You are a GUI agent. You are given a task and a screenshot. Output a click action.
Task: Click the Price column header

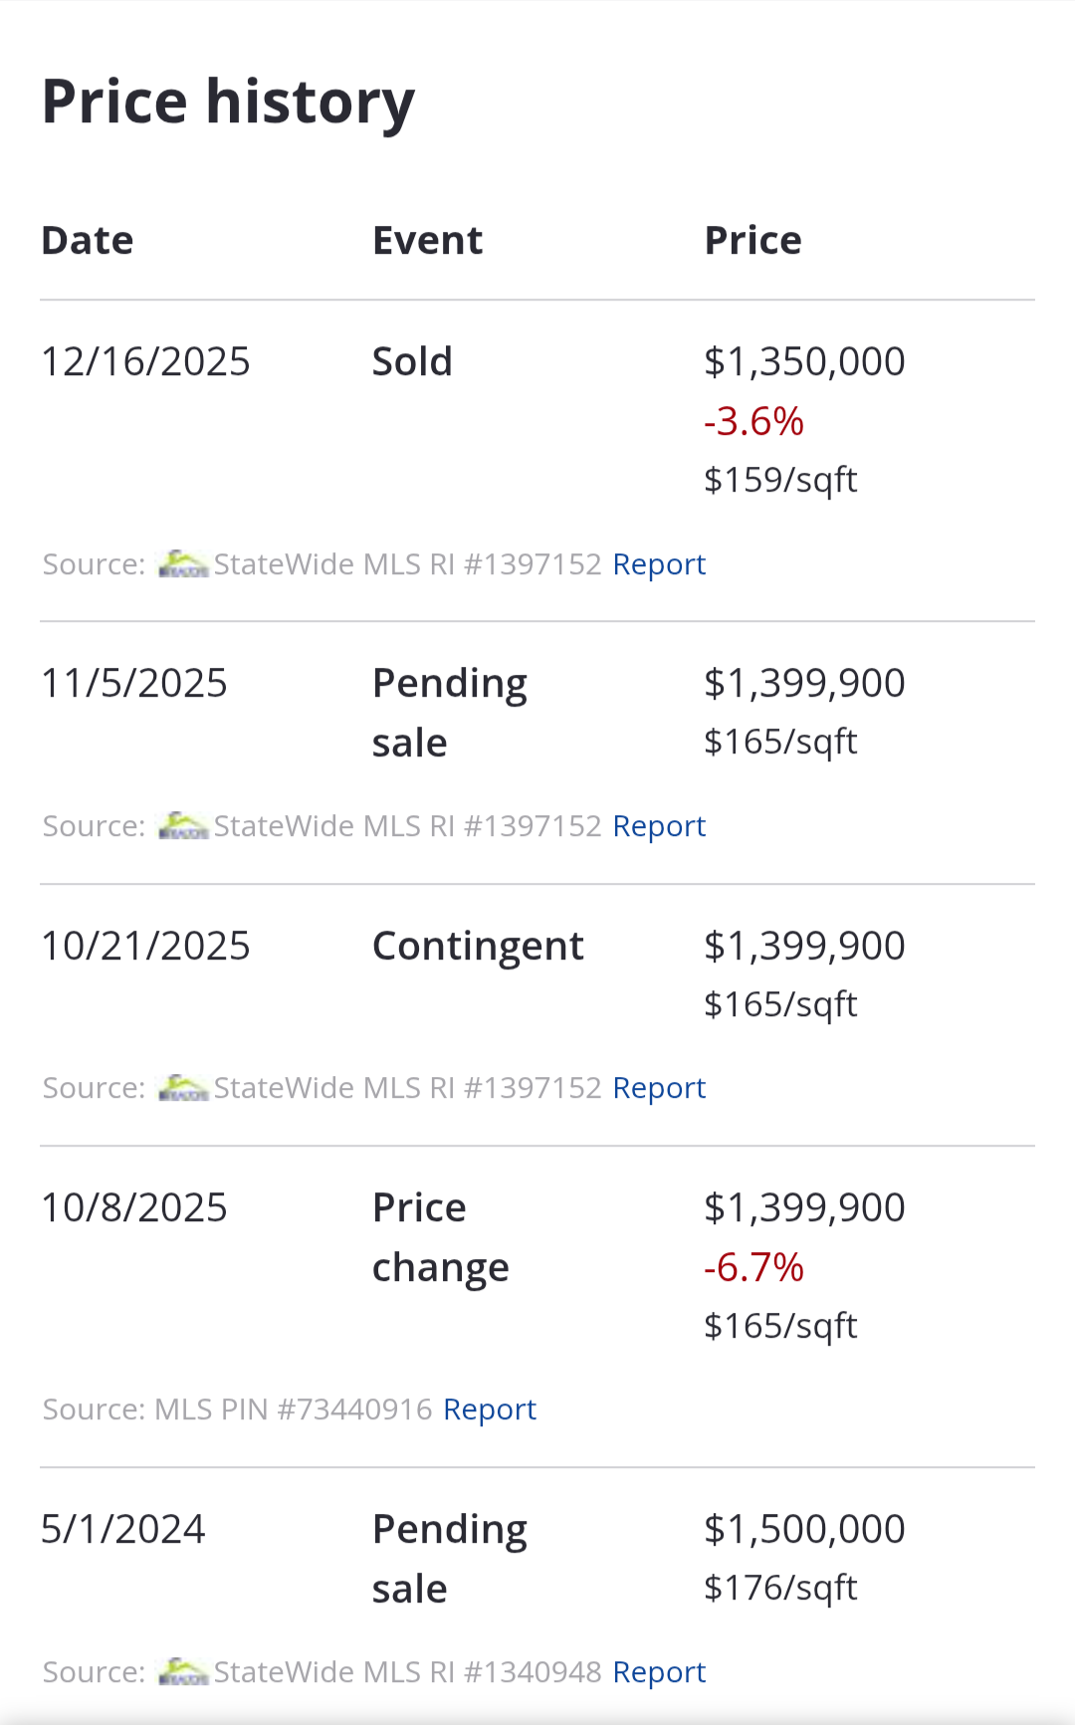[x=752, y=241]
